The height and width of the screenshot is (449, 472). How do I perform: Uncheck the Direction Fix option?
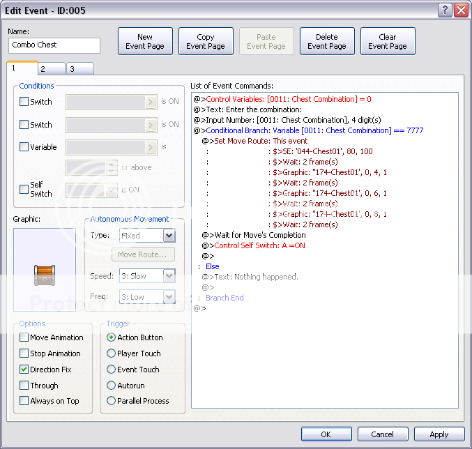point(24,370)
